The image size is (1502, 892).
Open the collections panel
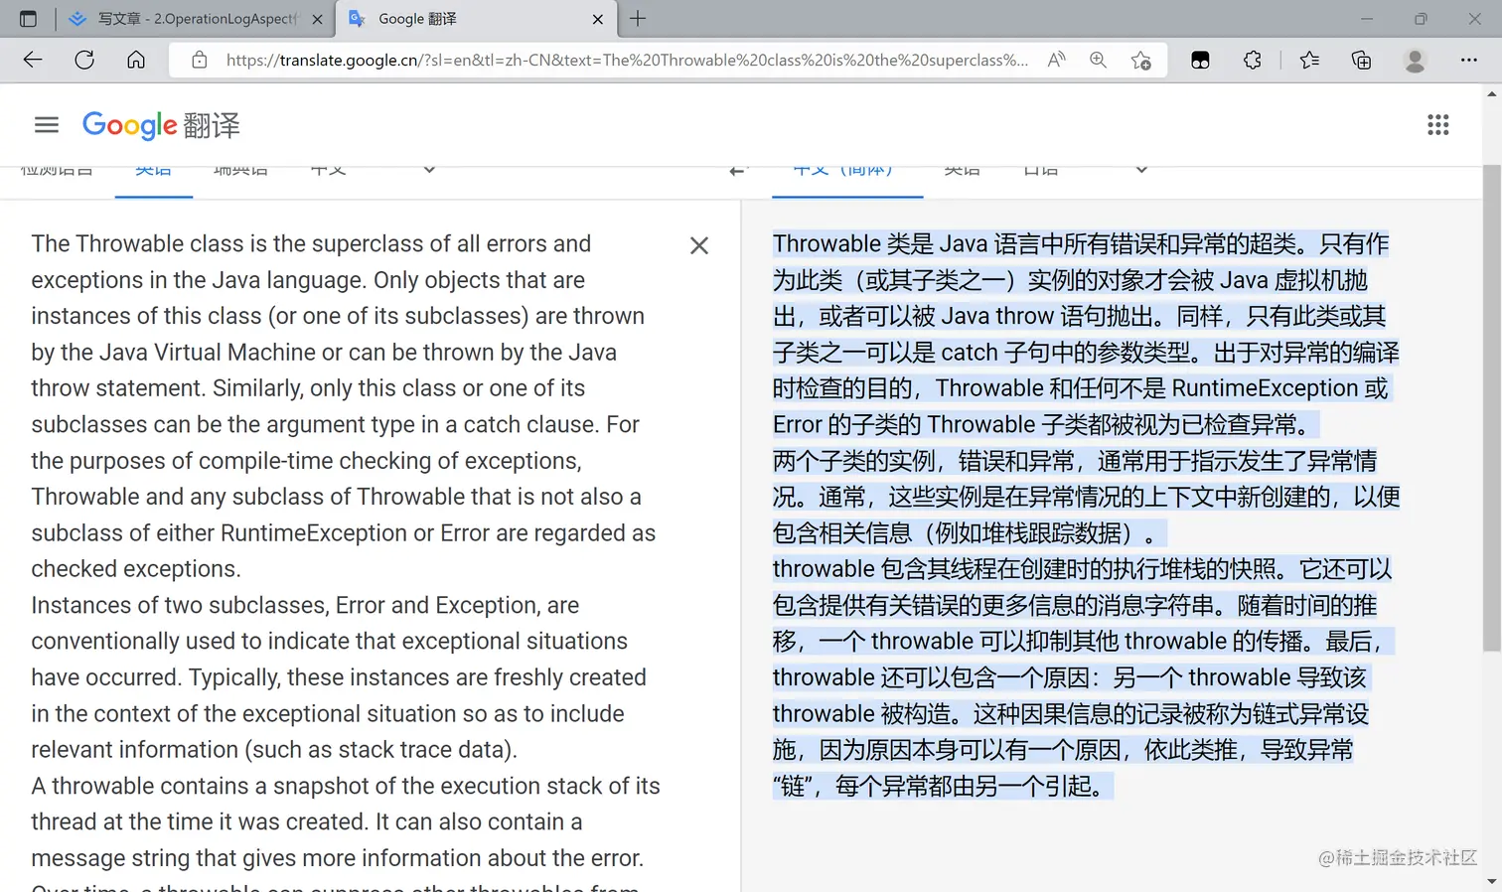[1361, 60]
